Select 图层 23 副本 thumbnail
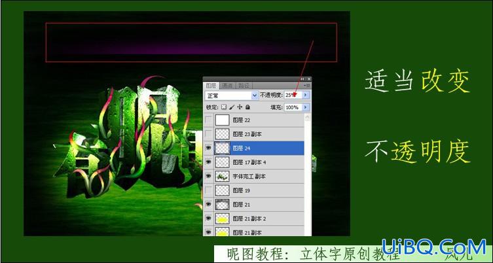Image resolution: width=493 pixels, height=263 pixels. pyautogui.click(x=222, y=134)
